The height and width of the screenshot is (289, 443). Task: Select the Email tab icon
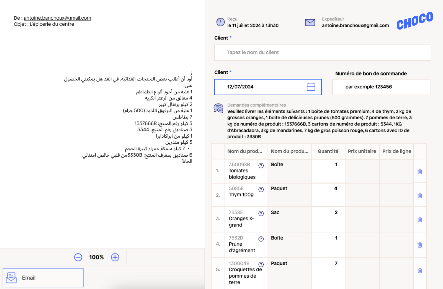pos(11,278)
